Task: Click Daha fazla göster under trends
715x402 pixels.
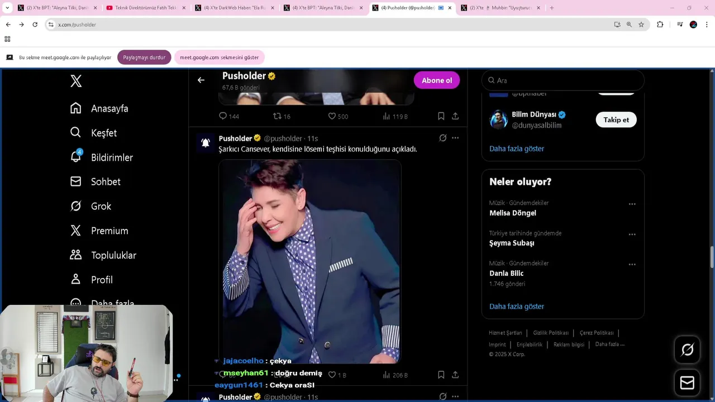Action: [x=517, y=306]
